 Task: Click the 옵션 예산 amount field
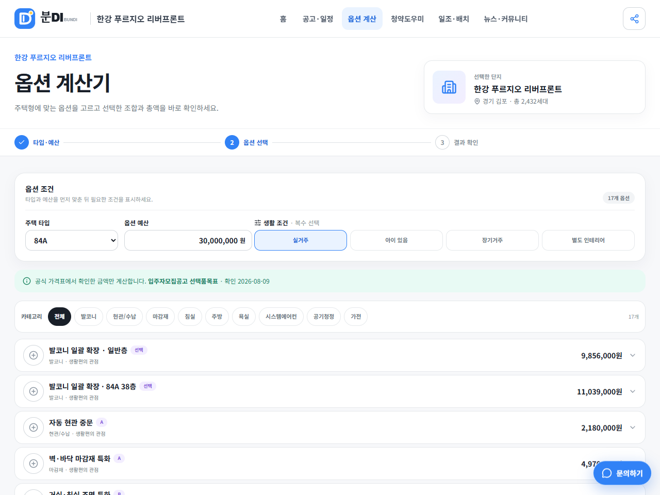(x=188, y=240)
